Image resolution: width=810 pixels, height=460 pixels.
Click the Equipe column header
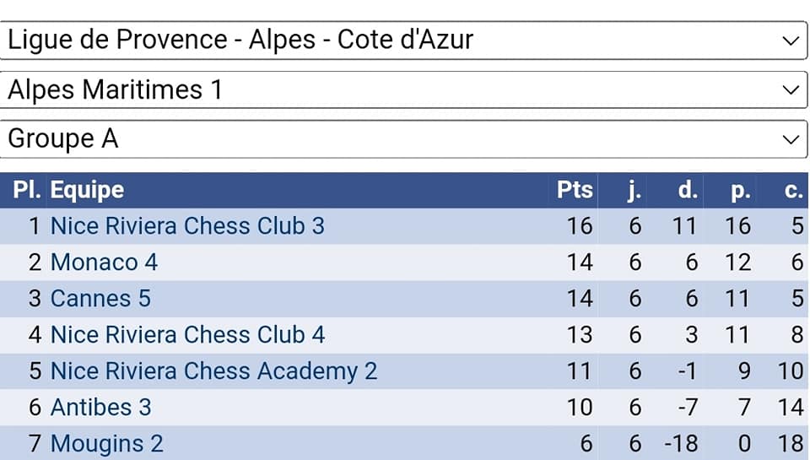point(87,191)
